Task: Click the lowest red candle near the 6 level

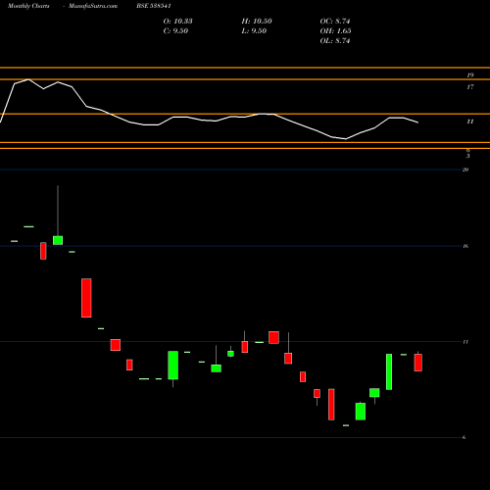Action: pyautogui.click(x=331, y=405)
